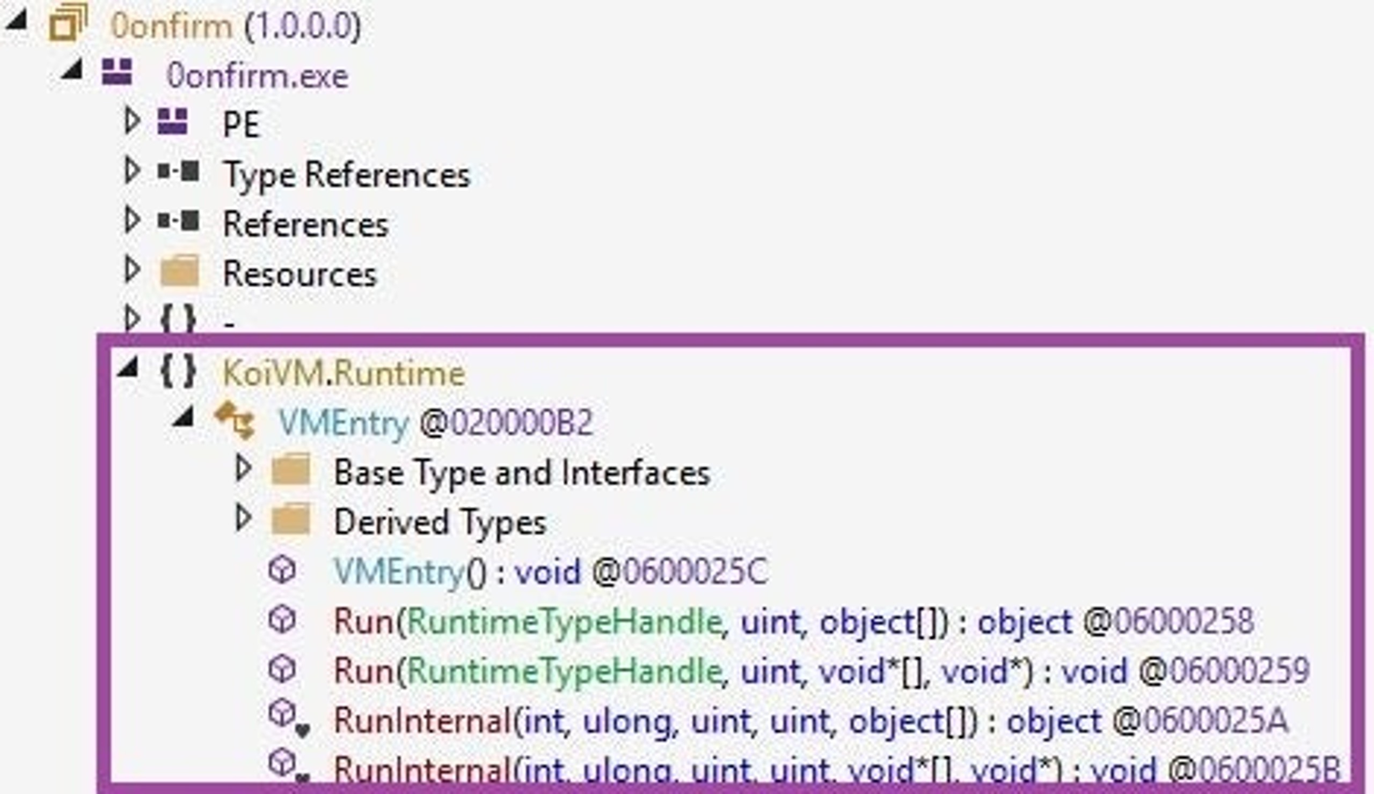Click the Derived Types folder icon
Image resolution: width=1374 pixels, height=794 pixels.
290,519
